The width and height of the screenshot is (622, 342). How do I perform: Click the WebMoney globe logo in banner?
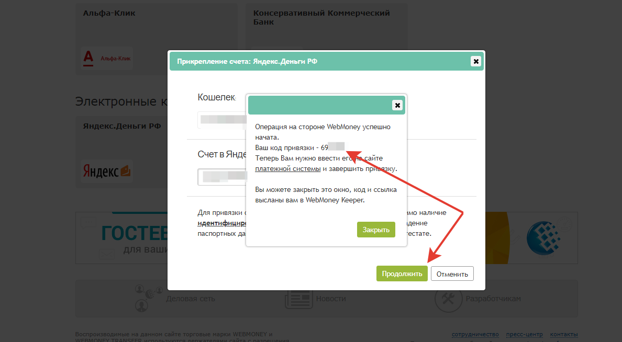coord(545,238)
